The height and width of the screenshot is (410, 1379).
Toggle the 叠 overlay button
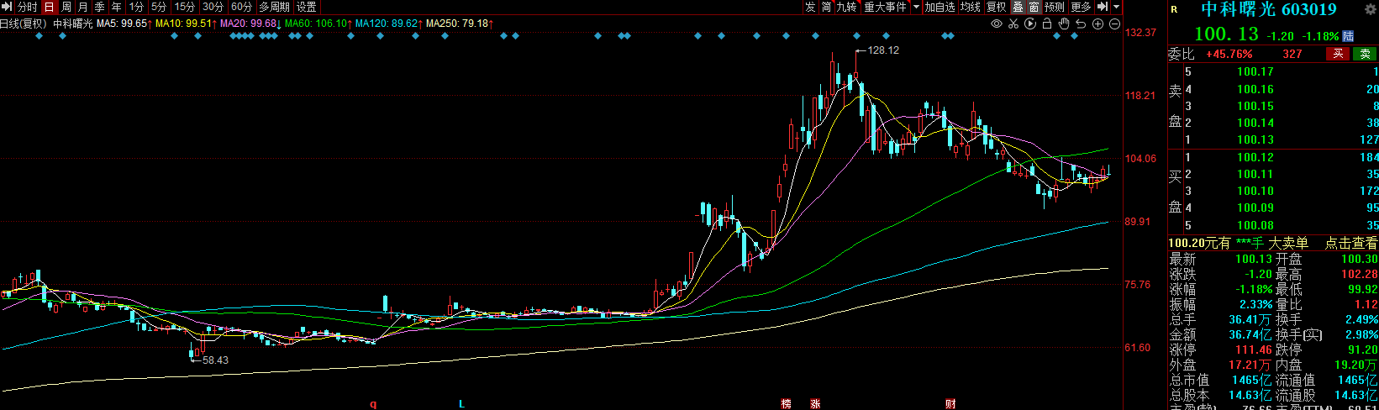(1018, 7)
